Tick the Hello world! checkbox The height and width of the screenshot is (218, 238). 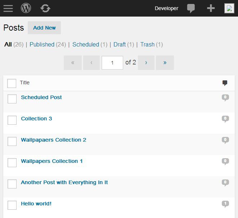point(12,205)
